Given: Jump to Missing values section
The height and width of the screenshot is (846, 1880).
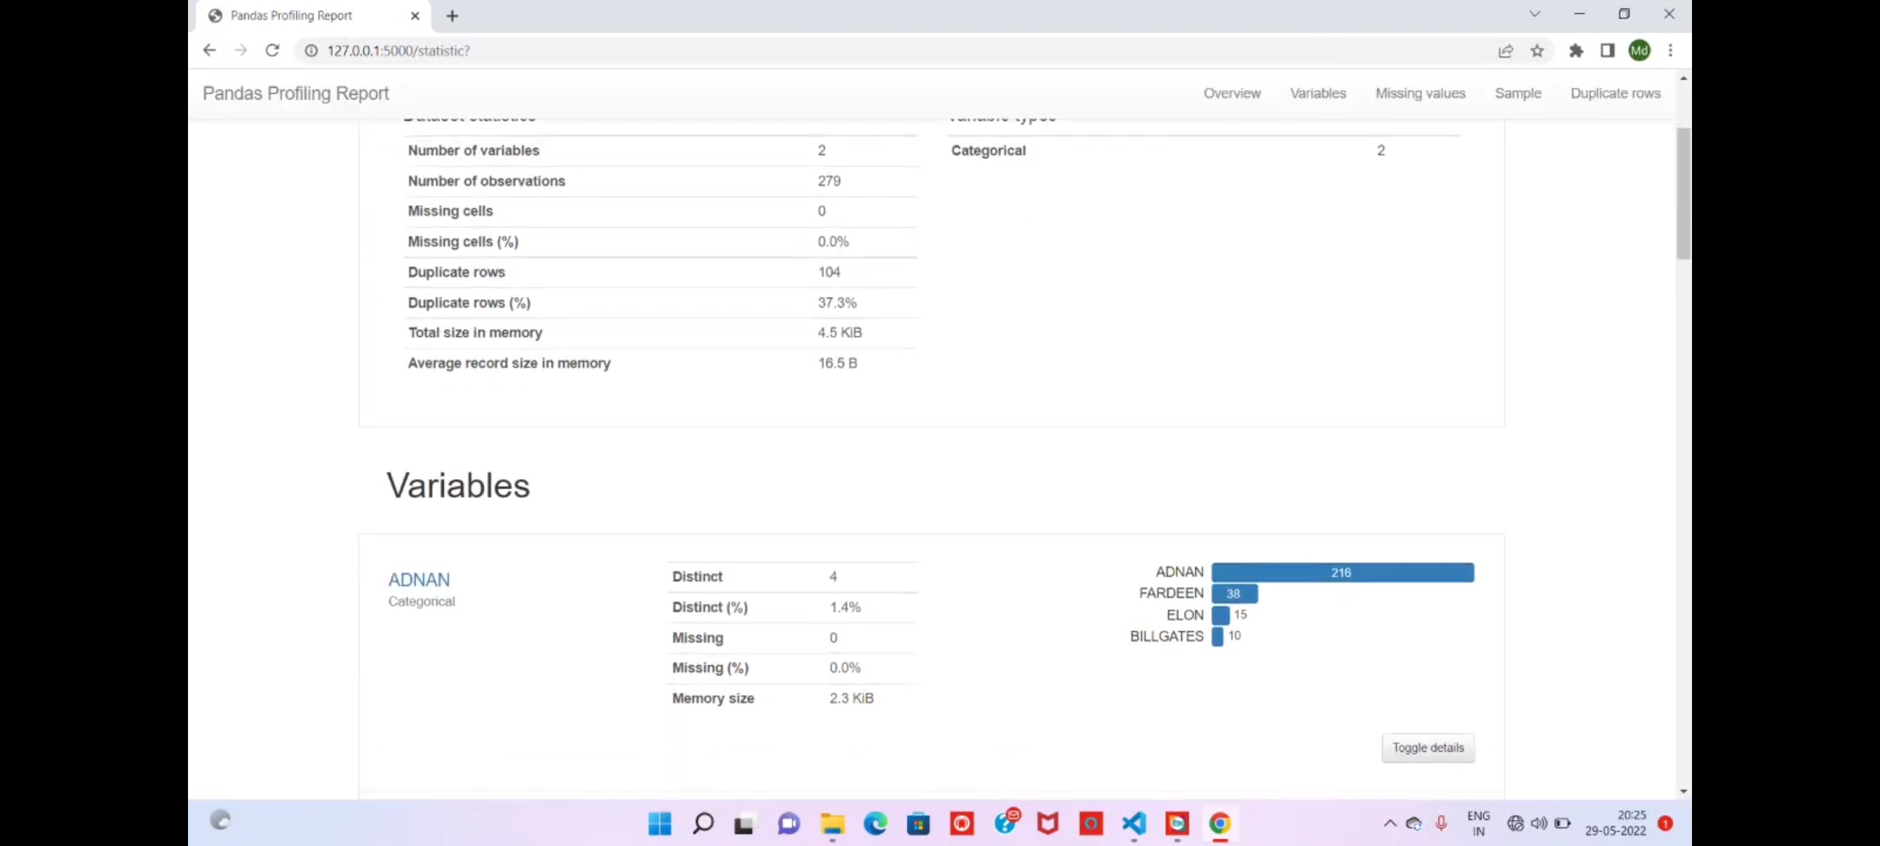Looking at the screenshot, I should [1419, 93].
